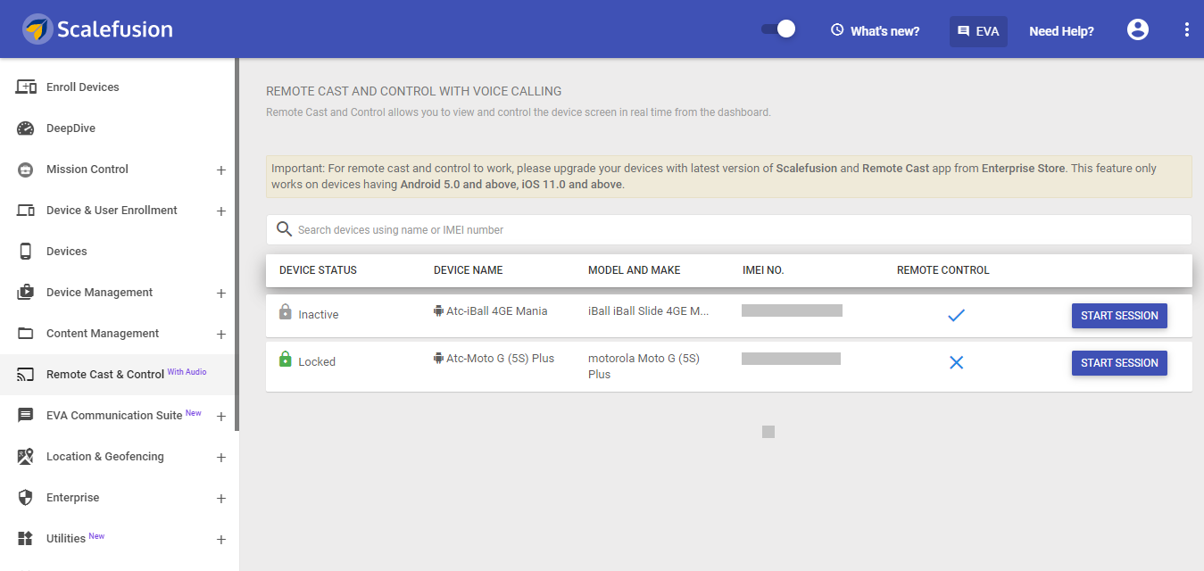The image size is (1204, 571).
Task: Open the user account profile icon
Action: 1138,29
